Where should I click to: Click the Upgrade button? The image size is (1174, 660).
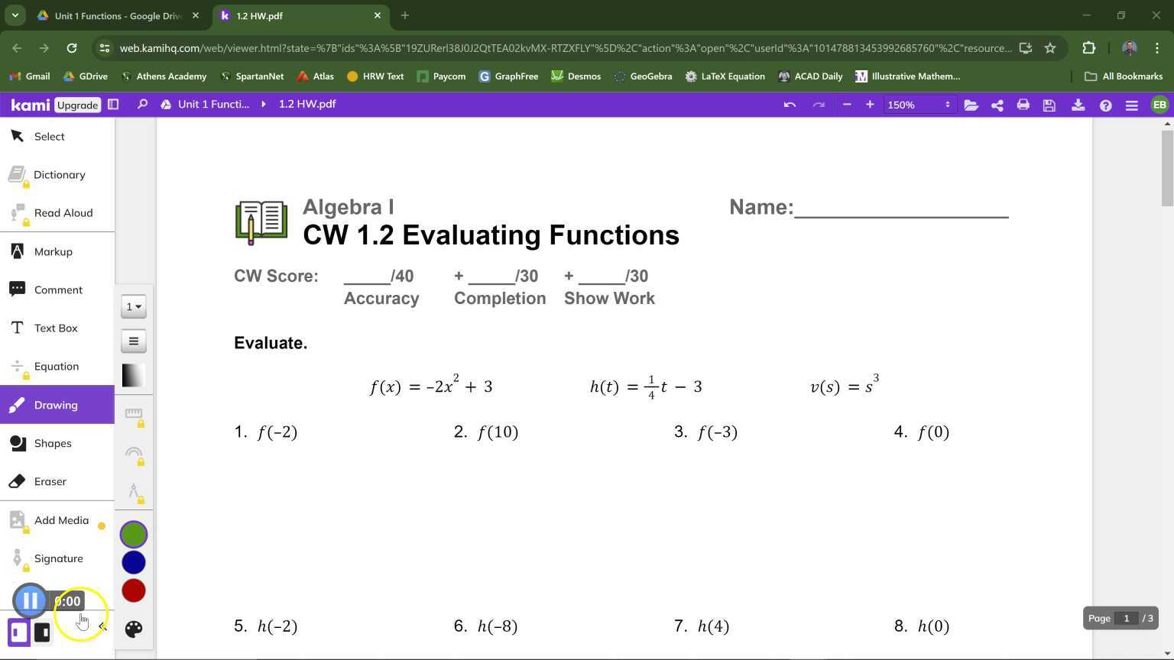click(x=76, y=105)
